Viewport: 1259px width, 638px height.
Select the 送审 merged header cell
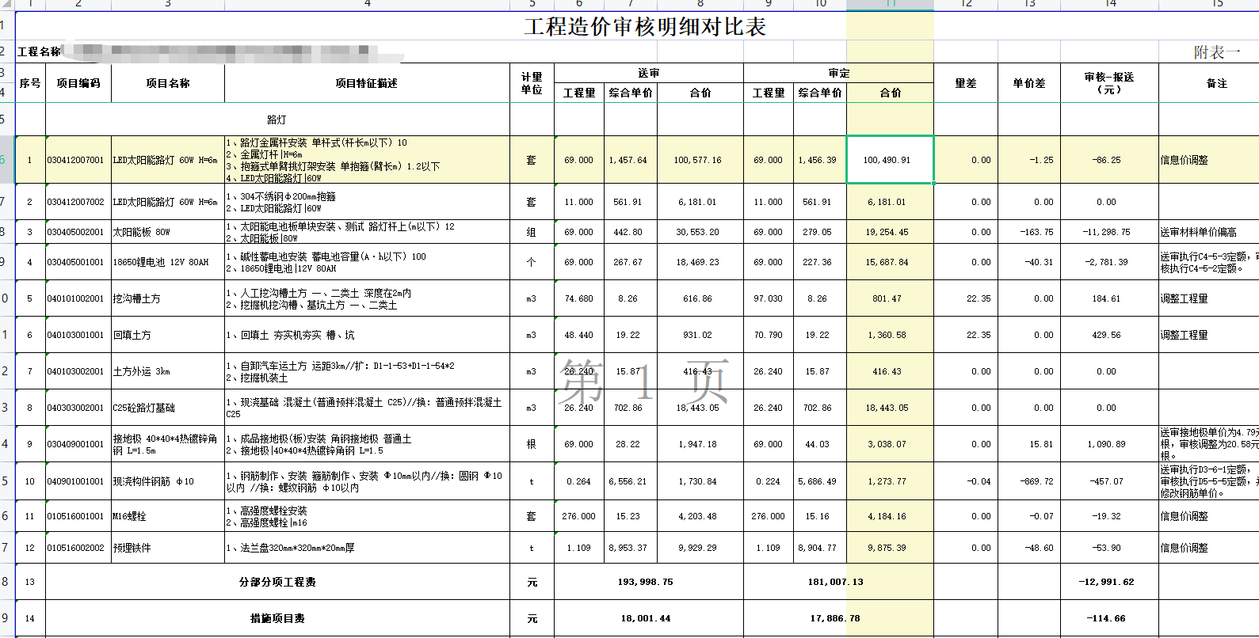649,73
